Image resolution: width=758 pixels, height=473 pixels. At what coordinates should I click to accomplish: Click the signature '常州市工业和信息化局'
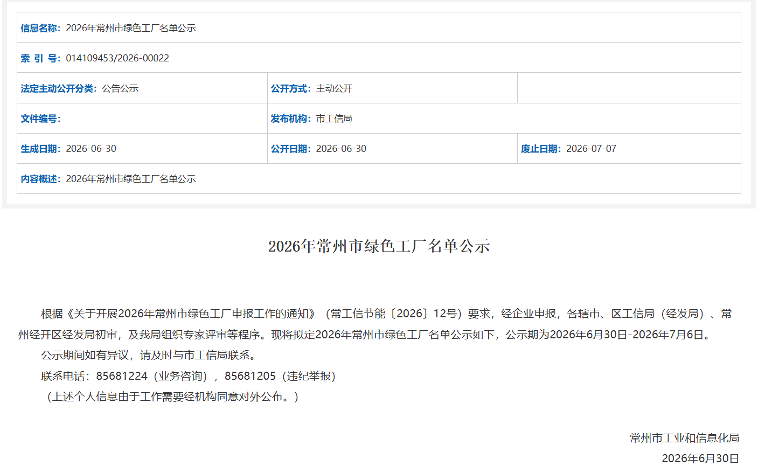685,438
